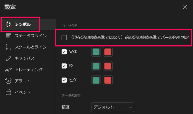Pick the red 実体 color swatch

[x=108, y=52]
